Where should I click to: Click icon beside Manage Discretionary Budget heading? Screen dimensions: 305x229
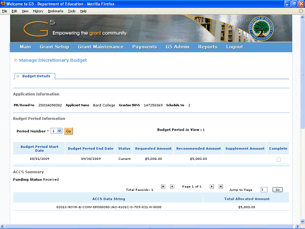15,61
